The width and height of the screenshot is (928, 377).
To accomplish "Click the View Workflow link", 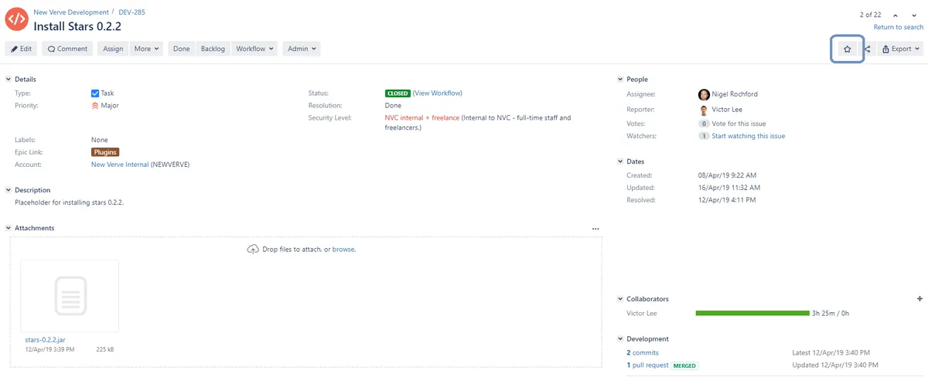I will tap(438, 93).
